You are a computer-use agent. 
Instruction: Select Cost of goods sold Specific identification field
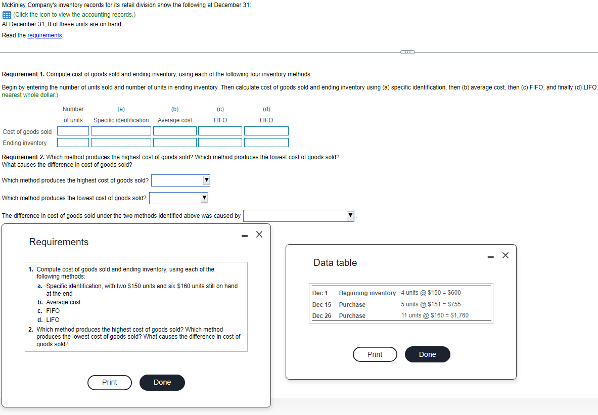[x=121, y=131]
